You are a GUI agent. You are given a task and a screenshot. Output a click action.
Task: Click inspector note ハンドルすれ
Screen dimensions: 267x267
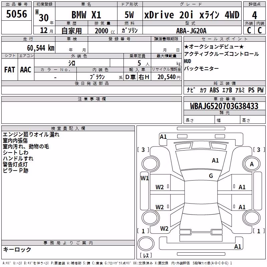[18, 158]
